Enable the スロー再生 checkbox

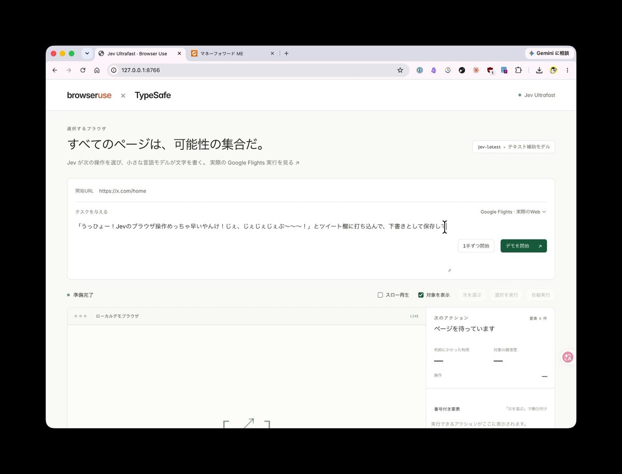click(380, 295)
